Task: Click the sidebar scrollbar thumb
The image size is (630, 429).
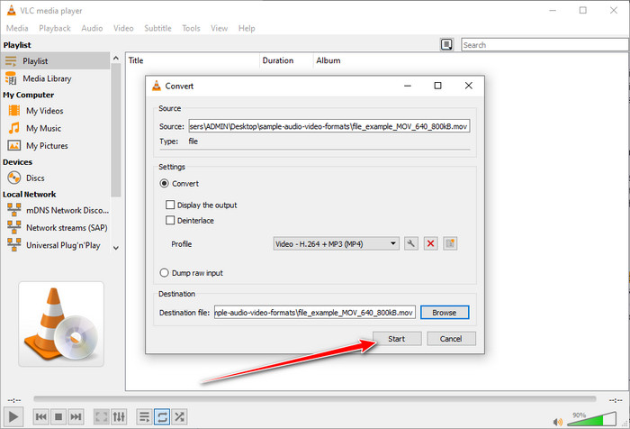Action: tap(116, 130)
